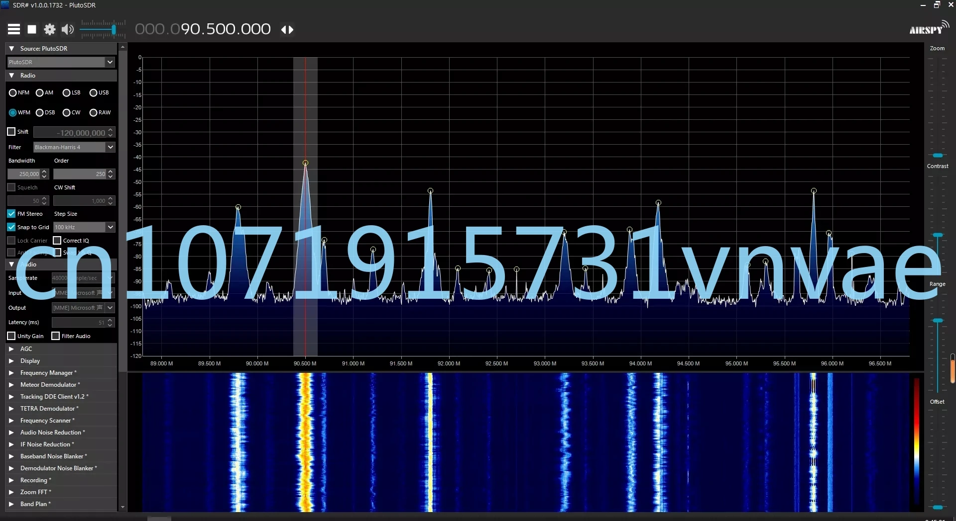Click the 92.000 M frequency axis label
The height and width of the screenshot is (521, 956).
click(449, 363)
